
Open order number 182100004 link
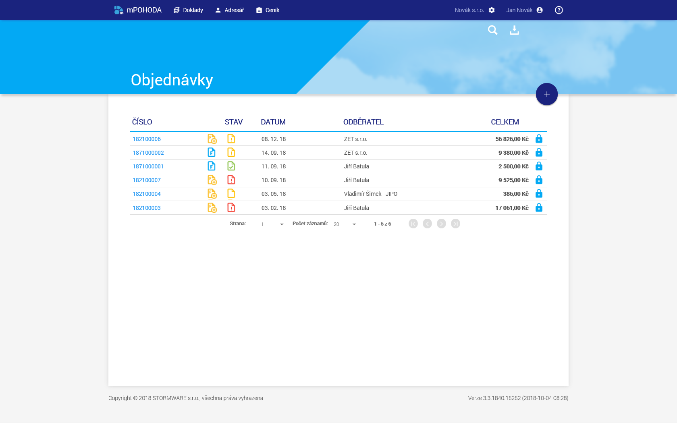[x=147, y=194]
